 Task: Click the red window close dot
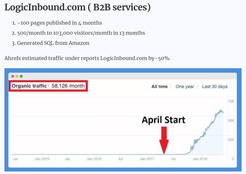pyautogui.click(x=13, y=76)
